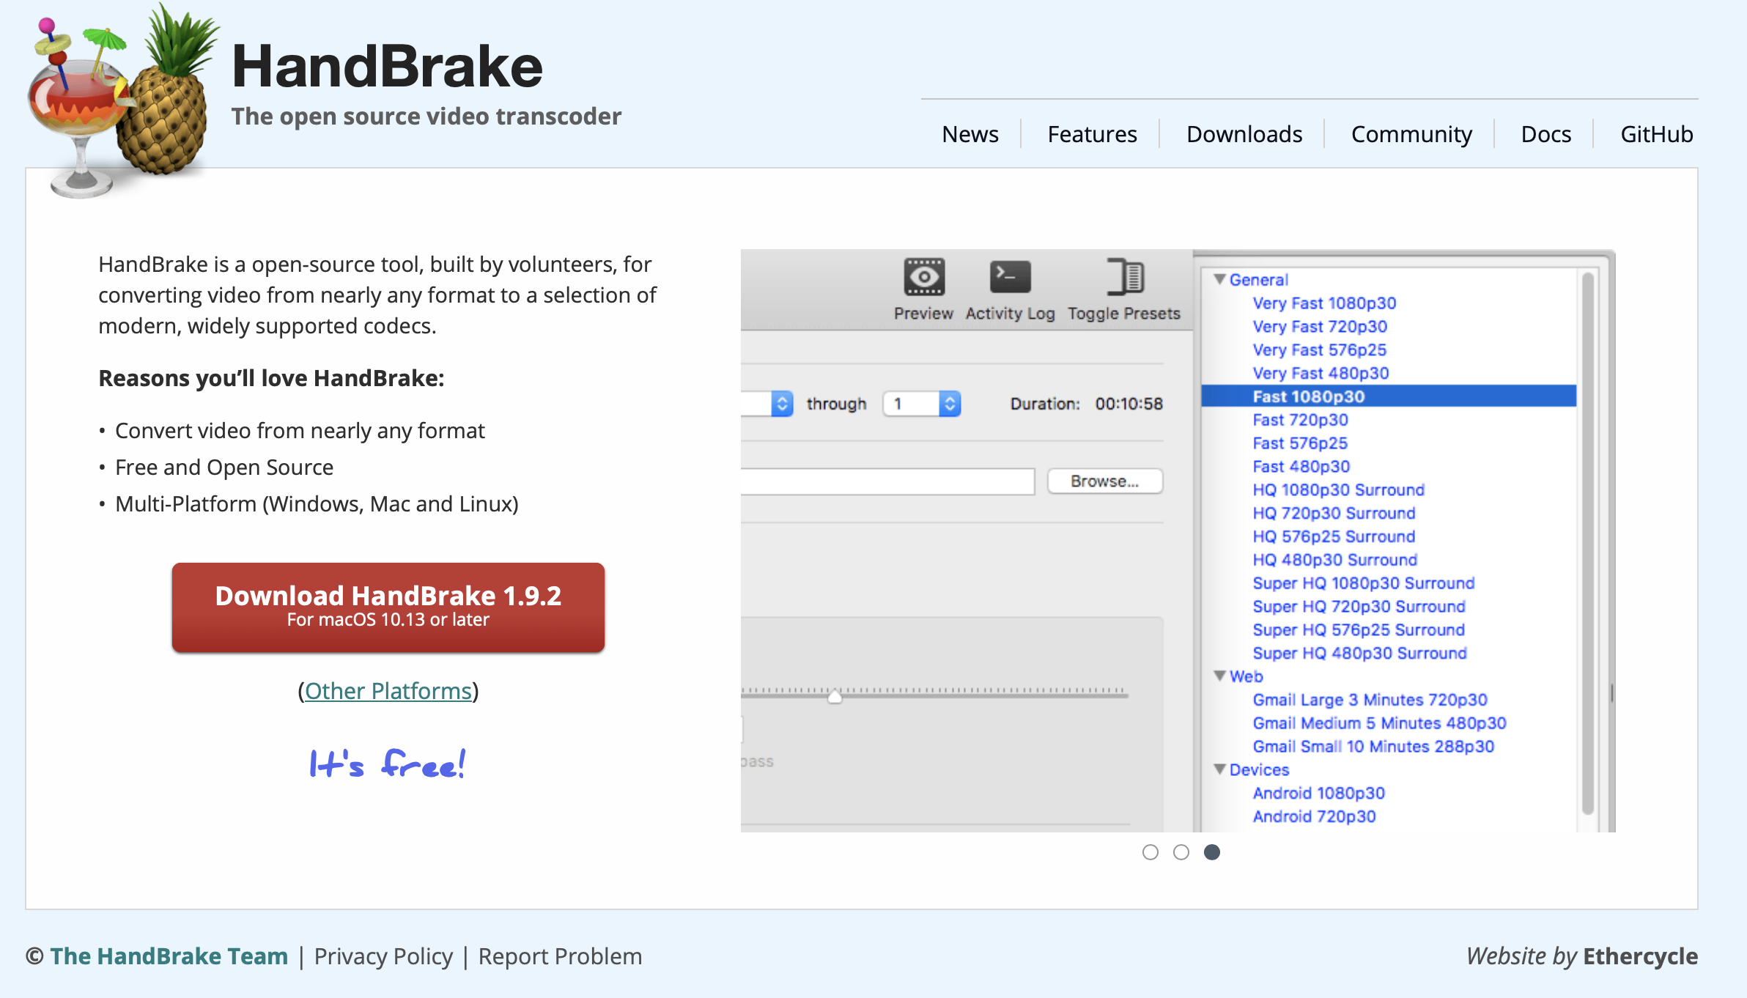Click Download HandBrake 1.9.2 button

[388, 607]
